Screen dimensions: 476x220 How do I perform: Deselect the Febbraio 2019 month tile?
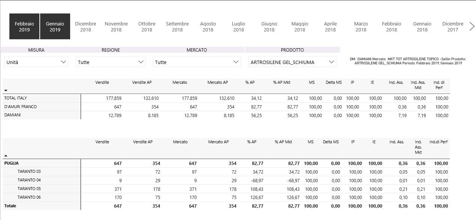point(24,27)
